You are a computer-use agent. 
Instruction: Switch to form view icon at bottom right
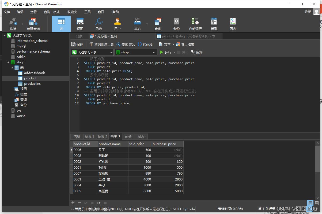tap(317, 203)
